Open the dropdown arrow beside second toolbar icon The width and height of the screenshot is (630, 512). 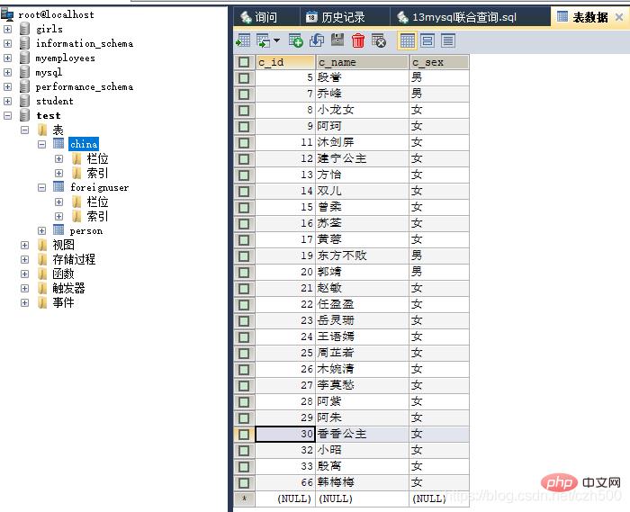pos(276,40)
